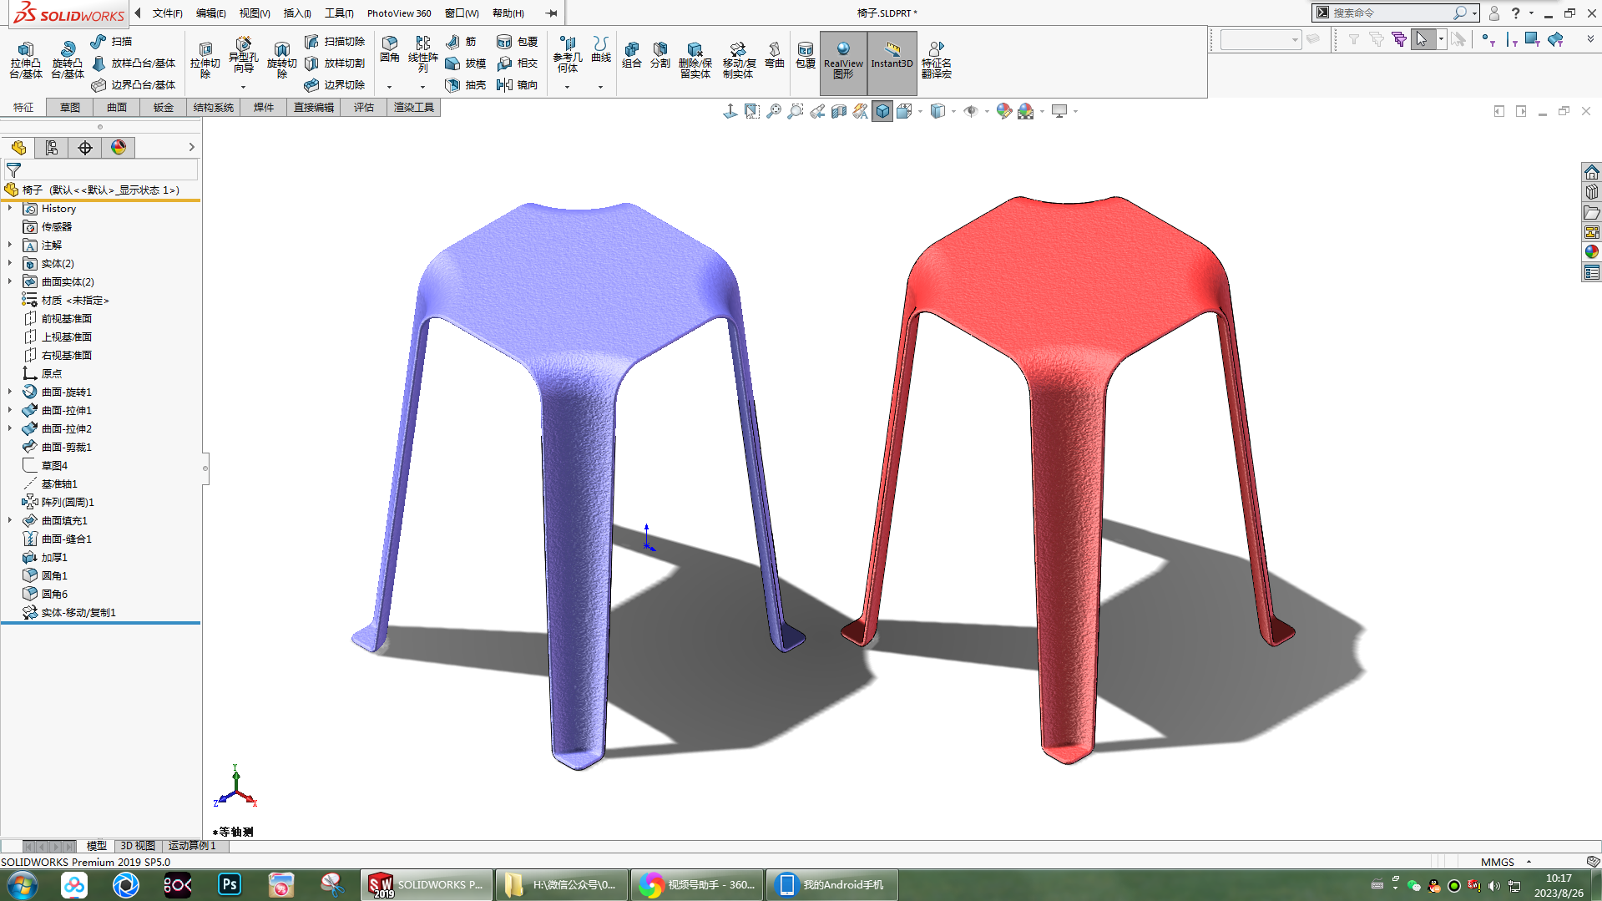Expand the 曲面实体(2) surface bodies node

(x=10, y=282)
